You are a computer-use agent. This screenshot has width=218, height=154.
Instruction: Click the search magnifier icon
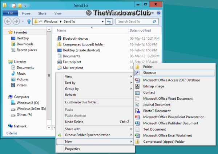(x=154, y=21)
